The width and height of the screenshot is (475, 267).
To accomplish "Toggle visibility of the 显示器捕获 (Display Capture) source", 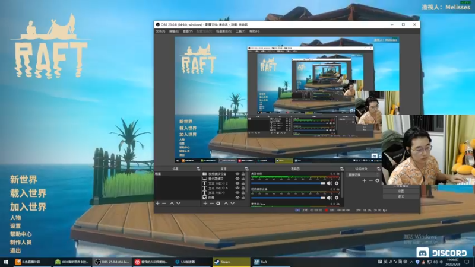I will tap(237, 179).
